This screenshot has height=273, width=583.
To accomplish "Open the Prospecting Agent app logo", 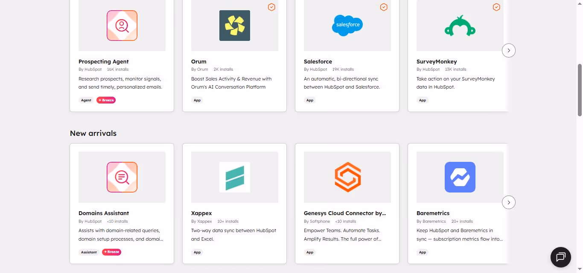I will pyautogui.click(x=122, y=26).
